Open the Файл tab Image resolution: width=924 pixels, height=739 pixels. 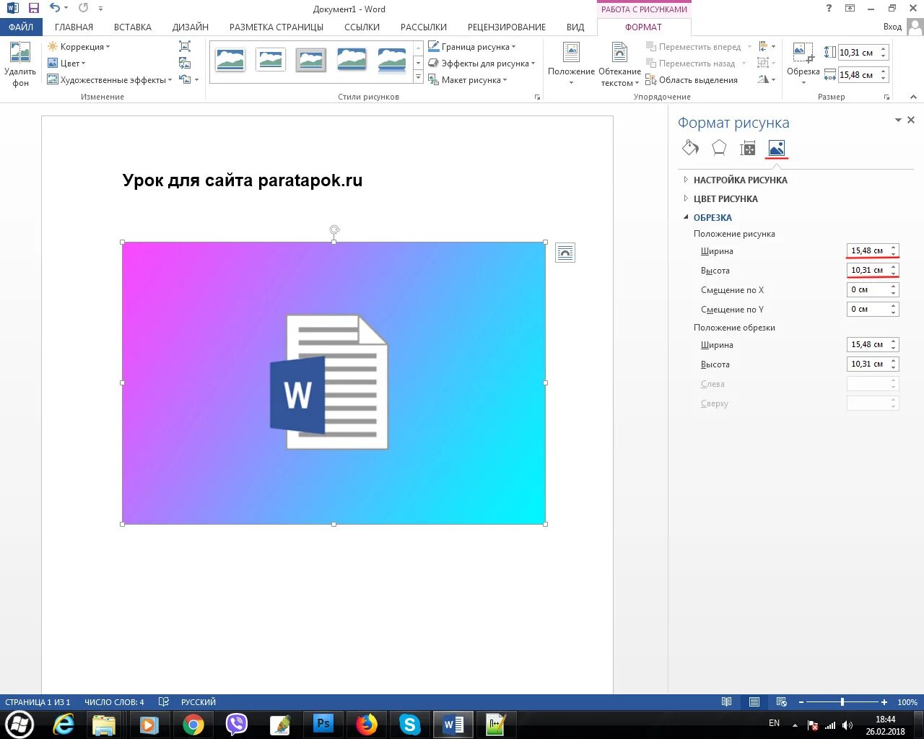coord(21,27)
